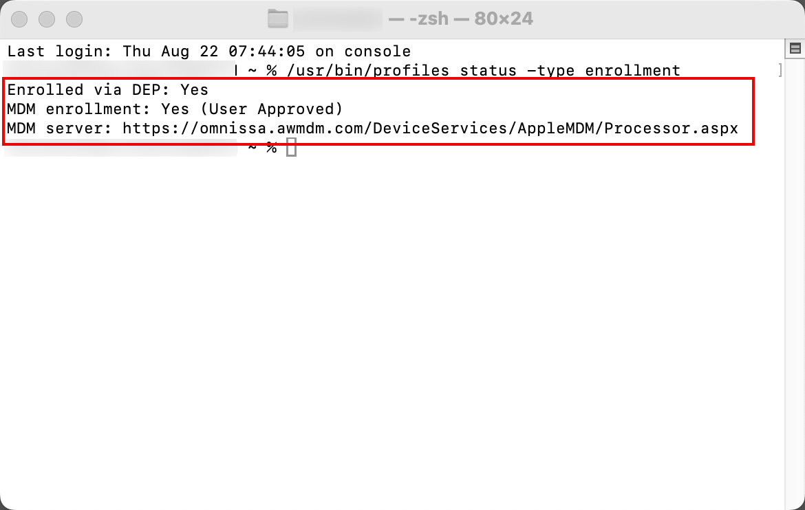The image size is (805, 510).
Task: Zoom the Terminal window to full size
Action: (x=73, y=19)
